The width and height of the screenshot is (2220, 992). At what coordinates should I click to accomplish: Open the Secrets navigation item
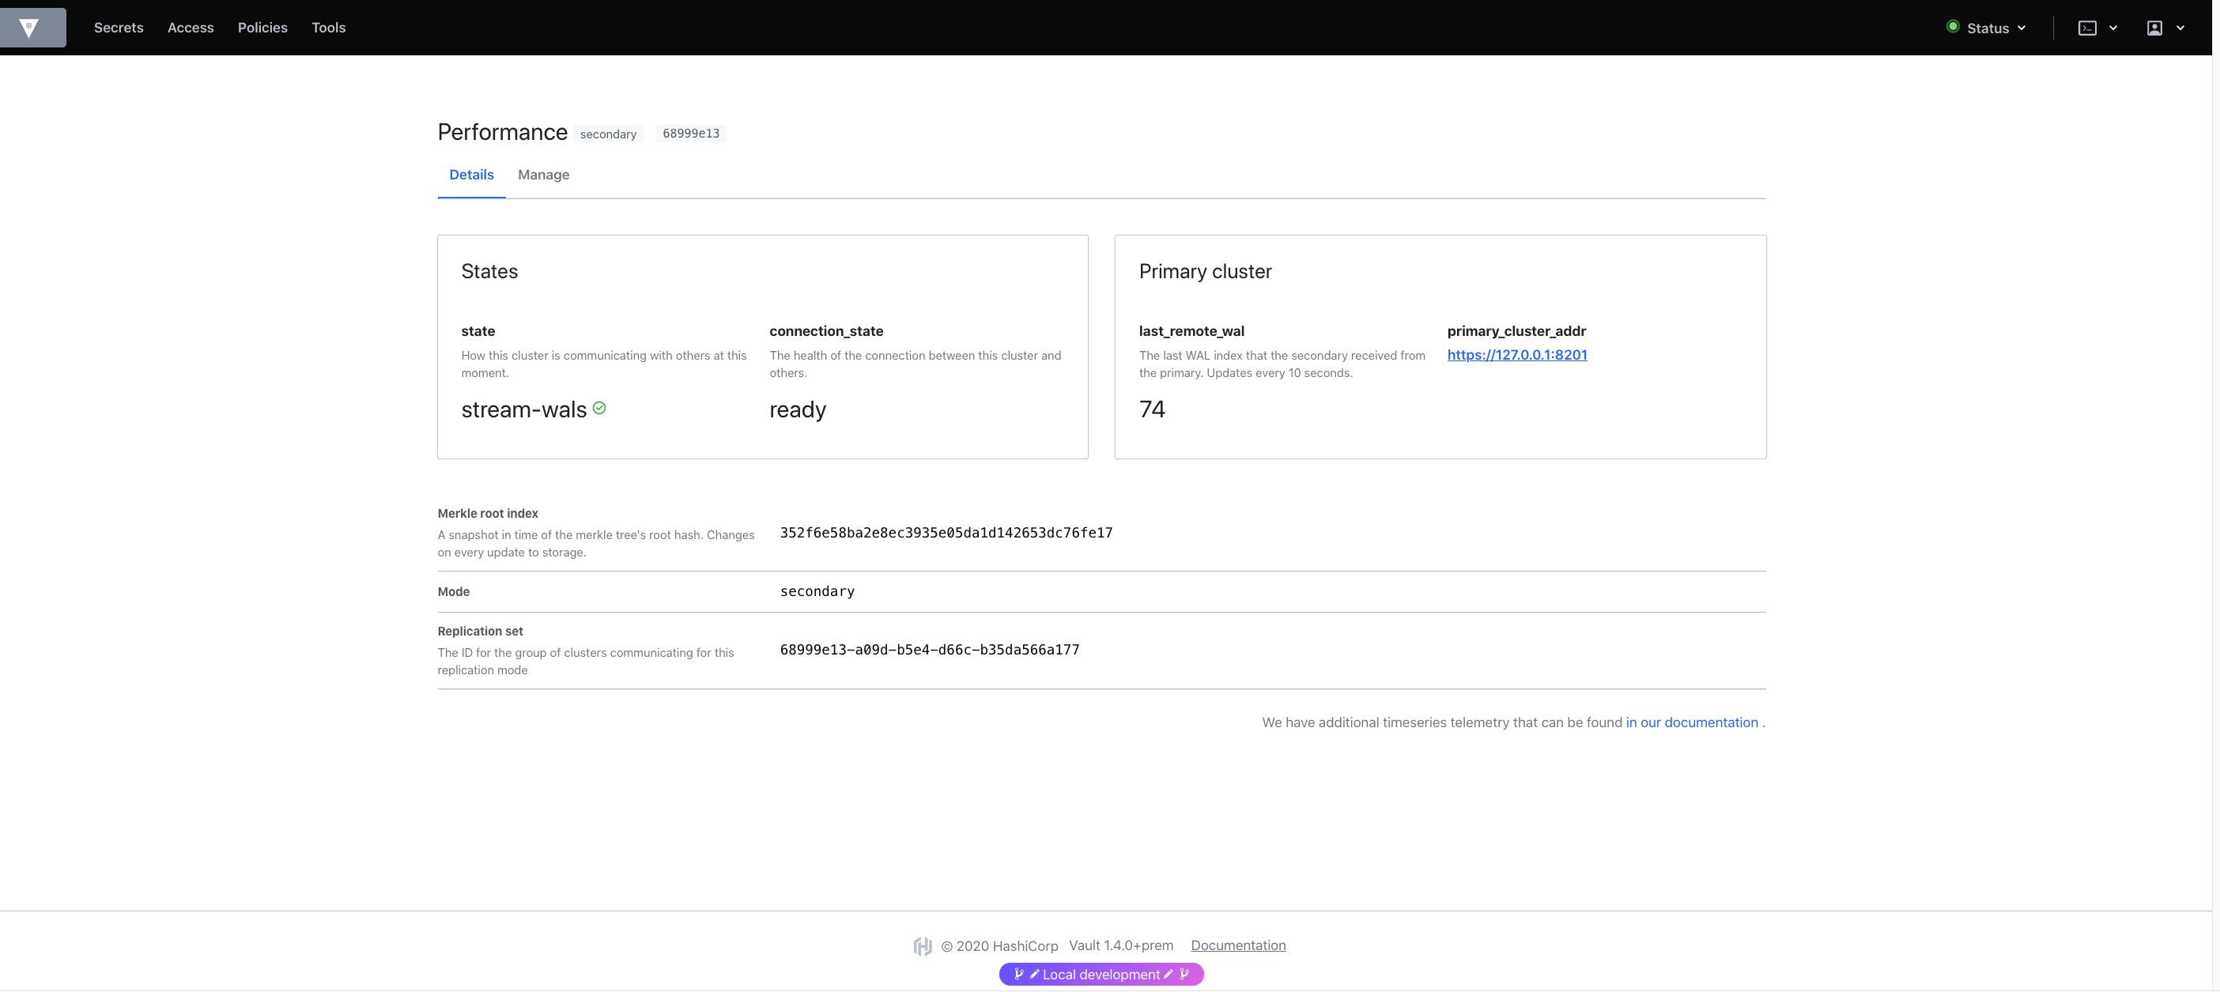tap(119, 28)
